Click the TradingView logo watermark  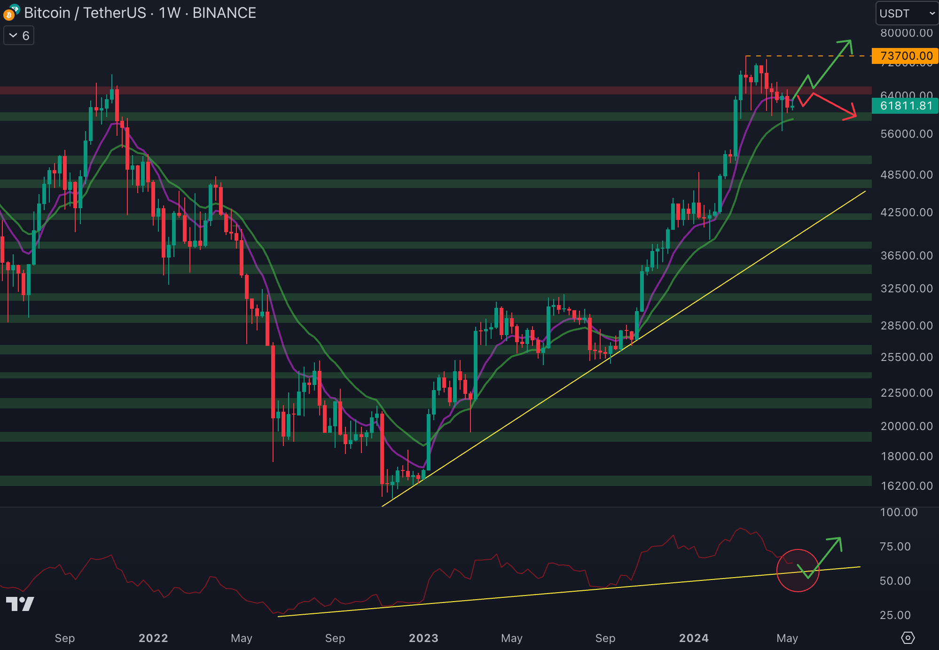(x=20, y=604)
